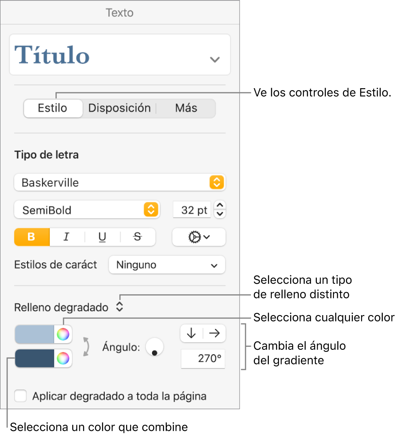Toggle the bold B button
Image resolution: width=402 pixels, height=438 pixels.
pyautogui.click(x=32, y=237)
